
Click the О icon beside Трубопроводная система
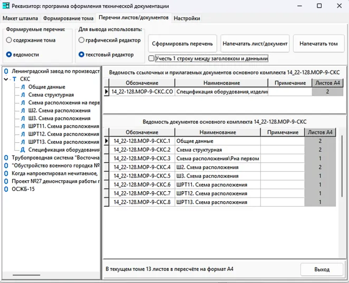coord(6,158)
